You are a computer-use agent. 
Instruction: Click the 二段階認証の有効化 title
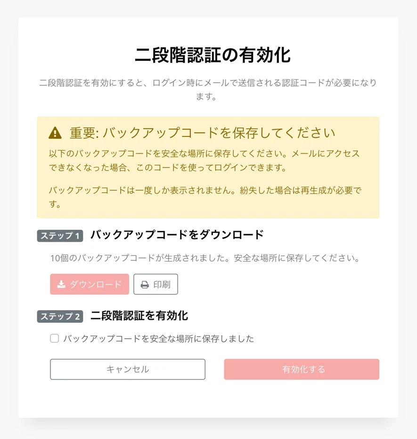(208, 55)
